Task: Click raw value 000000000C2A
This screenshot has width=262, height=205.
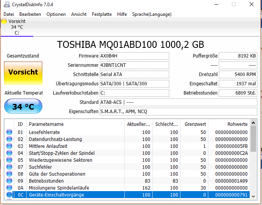Action: click(x=231, y=153)
